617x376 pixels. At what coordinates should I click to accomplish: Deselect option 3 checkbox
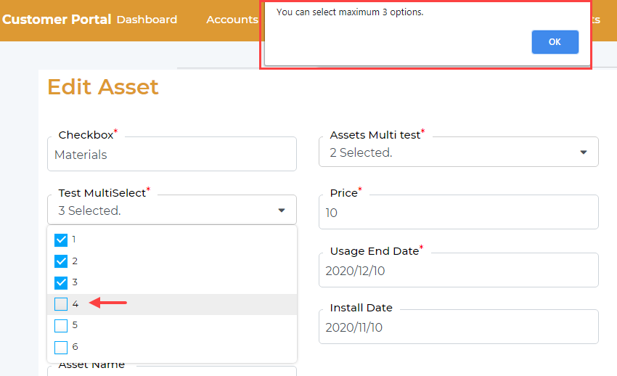(x=61, y=282)
